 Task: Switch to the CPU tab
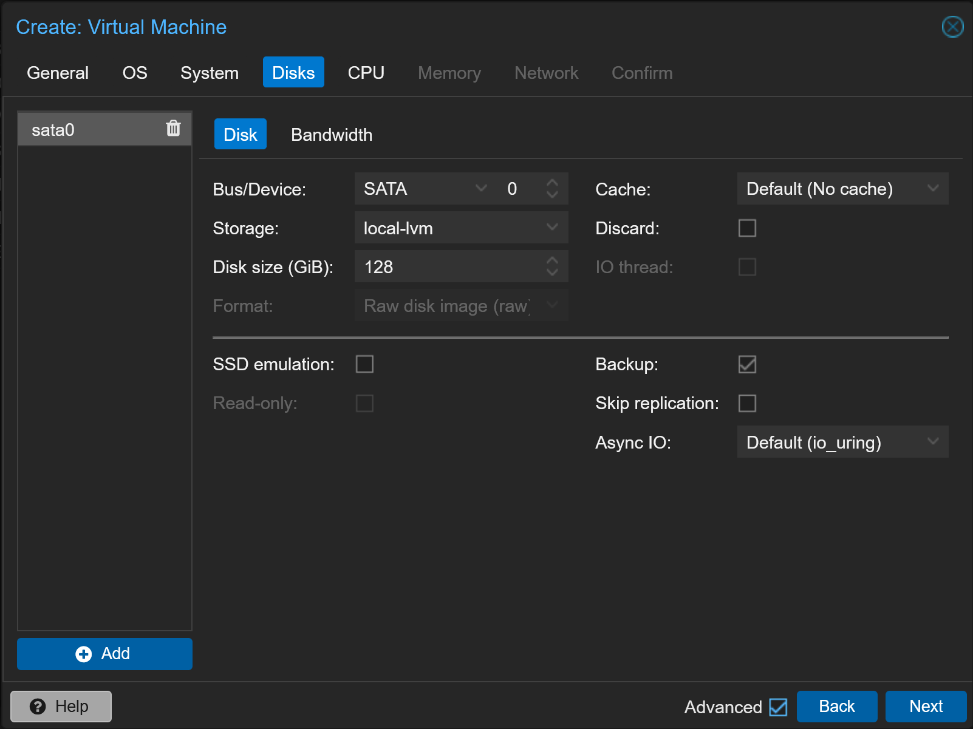point(366,73)
